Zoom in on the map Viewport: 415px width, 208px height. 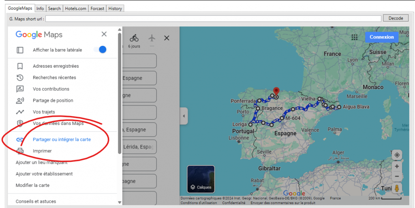coord(397,167)
